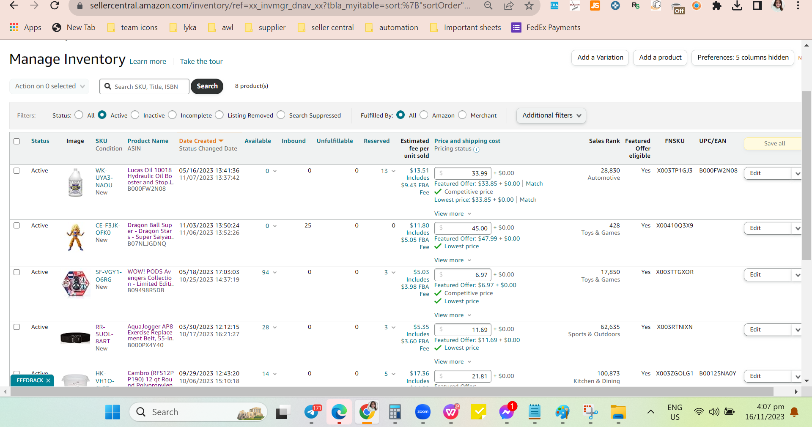Open the Action on 0 selected dropdown

coord(49,86)
